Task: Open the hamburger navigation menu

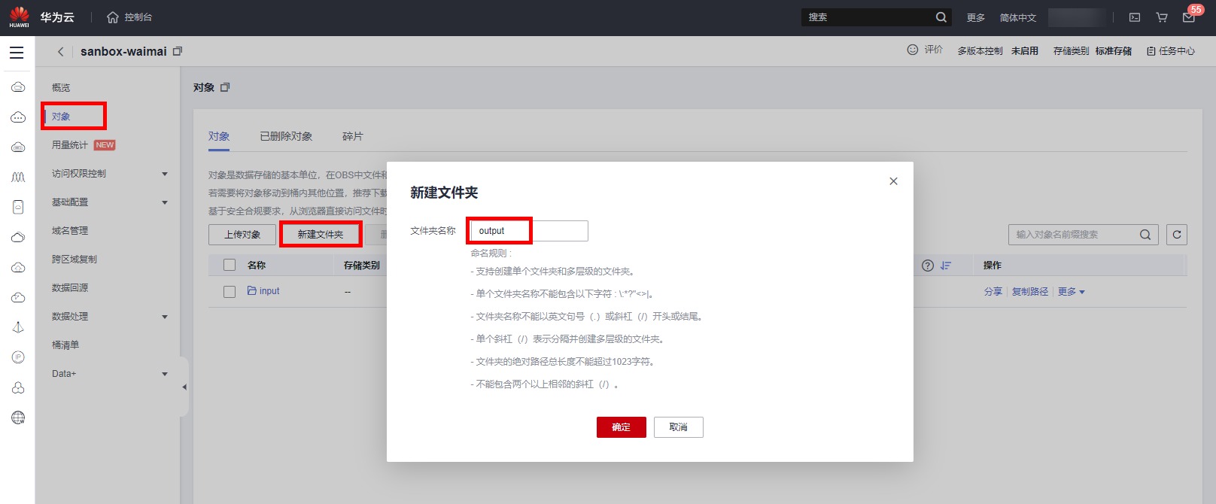Action: (17, 53)
